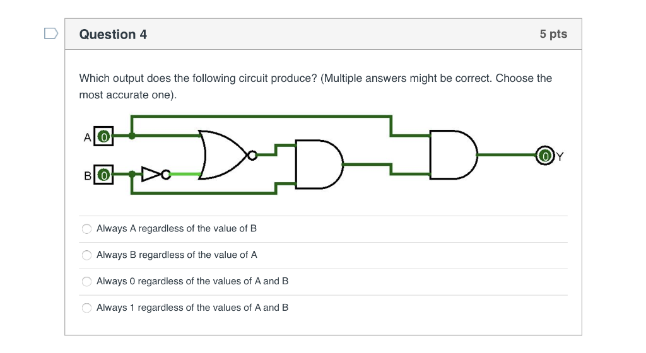Image resolution: width=646 pixels, height=353 pixels.
Task: Click the wire junction dot next to B
Action: point(132,175)
